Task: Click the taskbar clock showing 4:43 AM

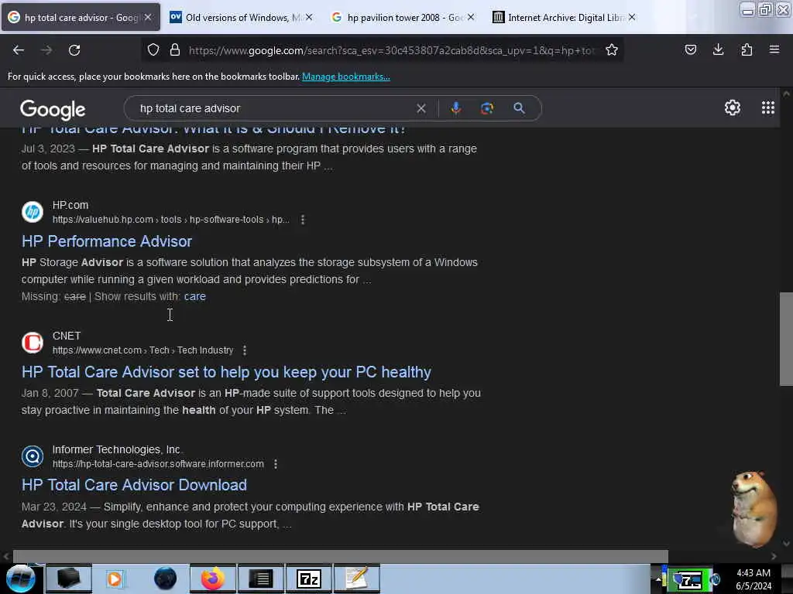Action: click(753, 579)
